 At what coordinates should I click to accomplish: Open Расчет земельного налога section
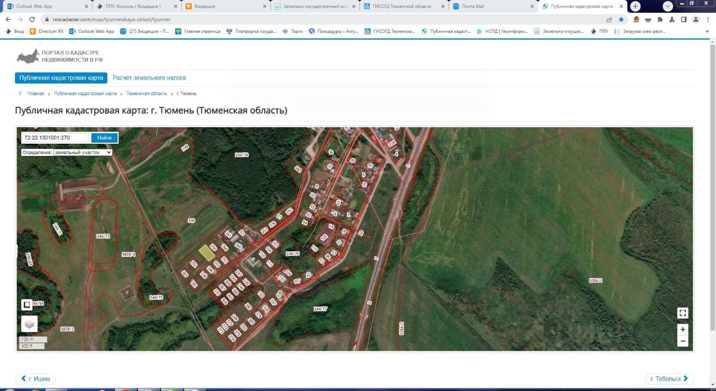coord(149,78)
